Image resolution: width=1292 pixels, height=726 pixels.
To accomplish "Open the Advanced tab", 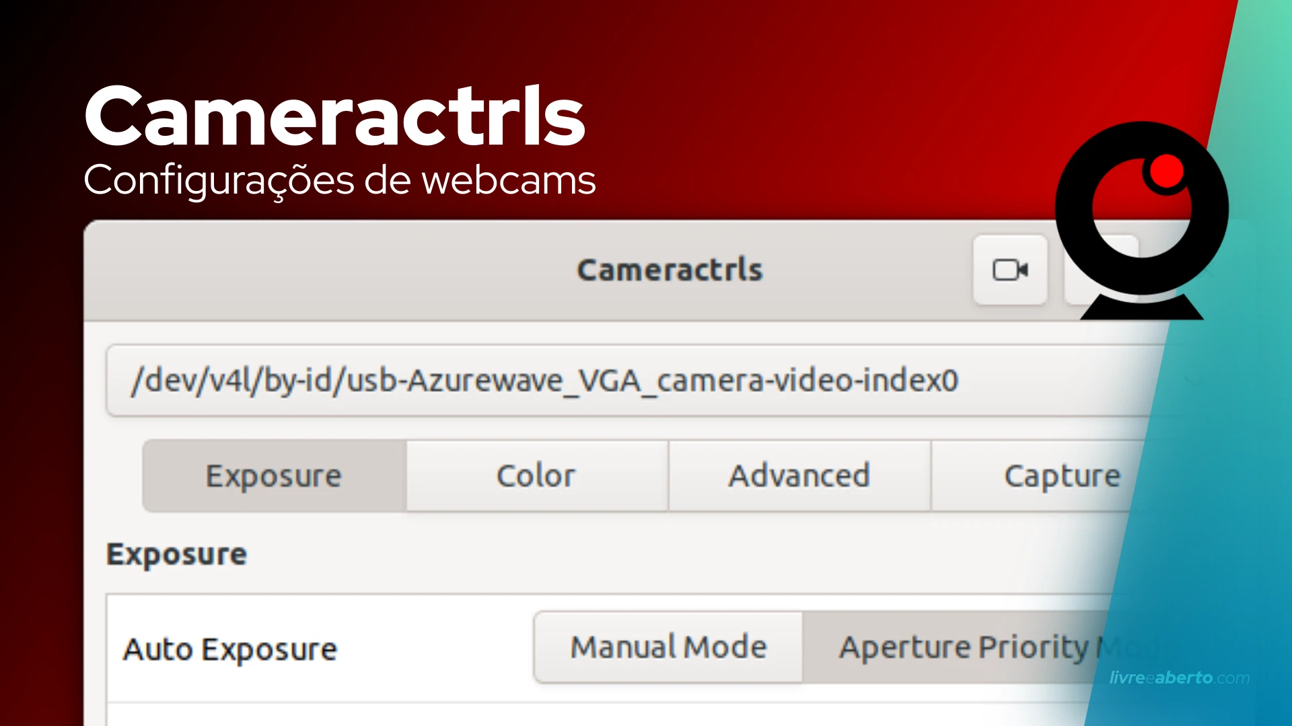I will (x=798, y=475).
